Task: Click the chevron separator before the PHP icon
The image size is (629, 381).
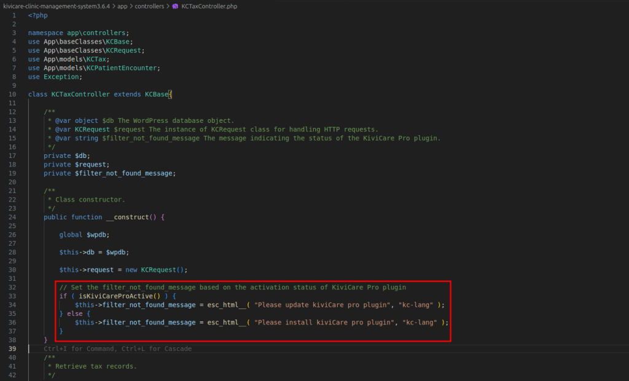Action: pyautogui.click(x=168, y=6)
